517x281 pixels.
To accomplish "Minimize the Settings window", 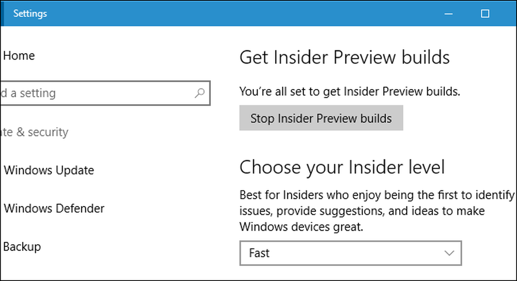I will (x=448, y=13).
